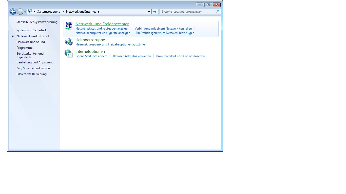Expand the arrow after Netzwerk und Internet breadcrumb
346x194 pixels.
pos(99,12)
